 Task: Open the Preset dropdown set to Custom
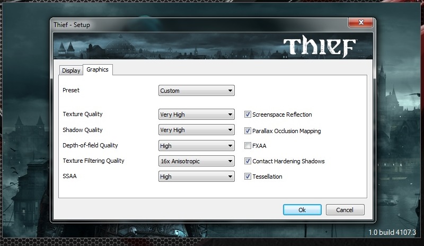pyautogui.click(x=196, y=91)
